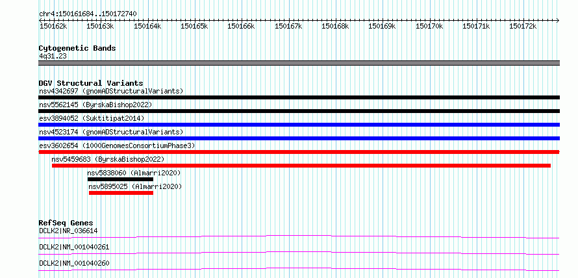The height and width of the screenshot is (278, 578).
Task: Select the blue bar for nsv4523174
Action: 299,138
